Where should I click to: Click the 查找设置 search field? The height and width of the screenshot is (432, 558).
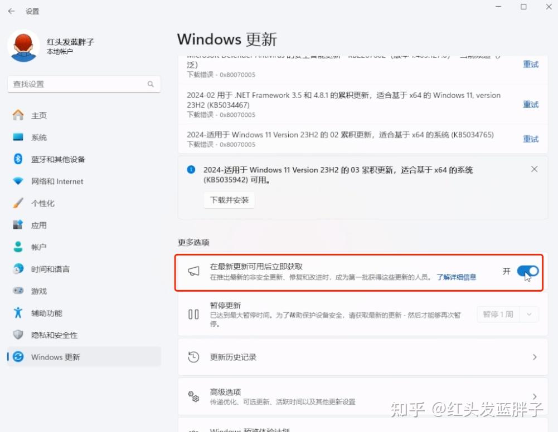pyautogui.click(x=84, y=84)
